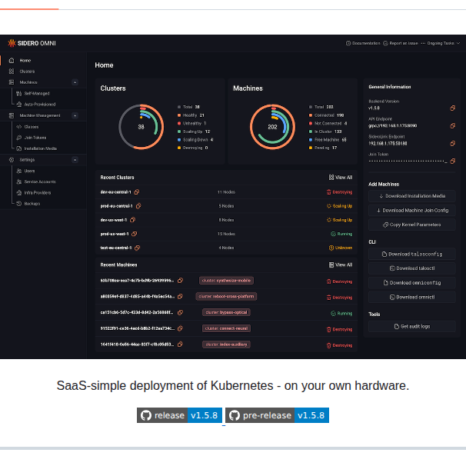466x466 pixels.
Task: Copy cluster name dev-us-west-1
Action: point(132,220)
